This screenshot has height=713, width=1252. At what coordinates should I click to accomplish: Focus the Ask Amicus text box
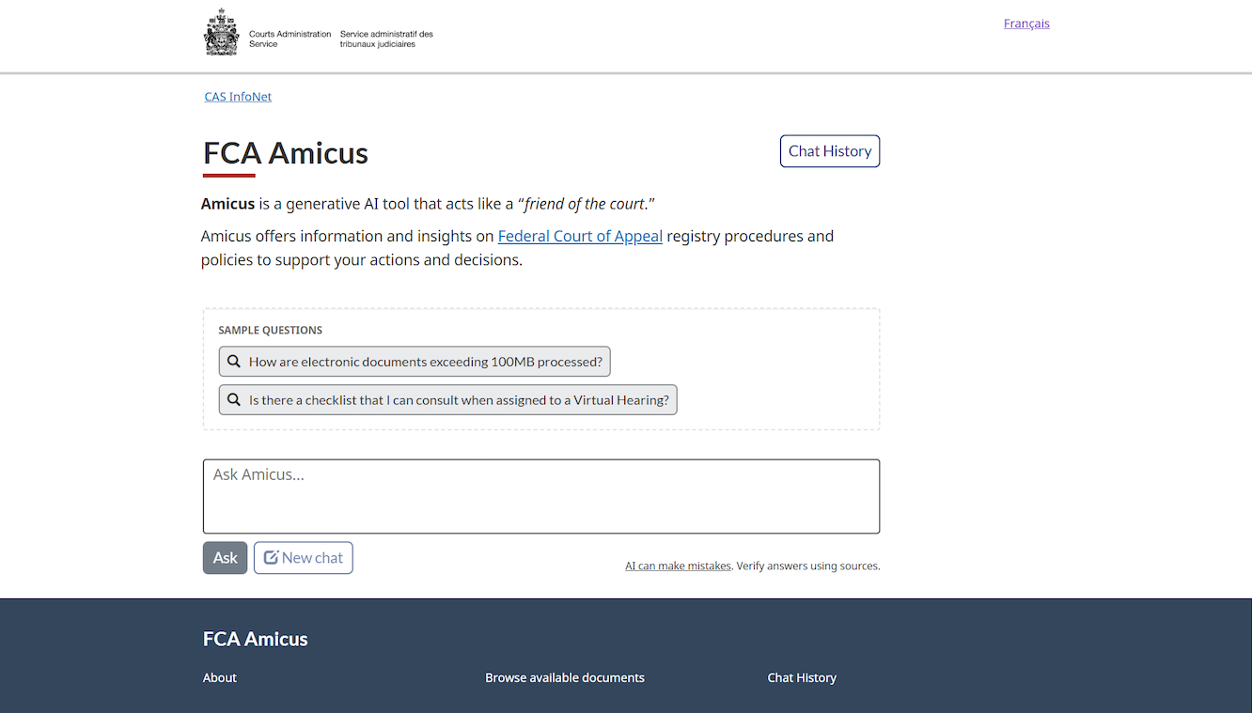[x=540, y=496]
